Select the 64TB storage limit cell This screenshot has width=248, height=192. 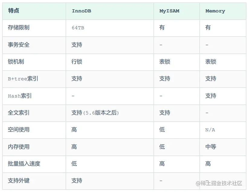coord(78,28)
